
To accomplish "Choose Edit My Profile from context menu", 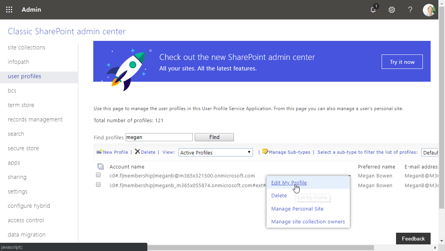I will click(x=289, y=183).
